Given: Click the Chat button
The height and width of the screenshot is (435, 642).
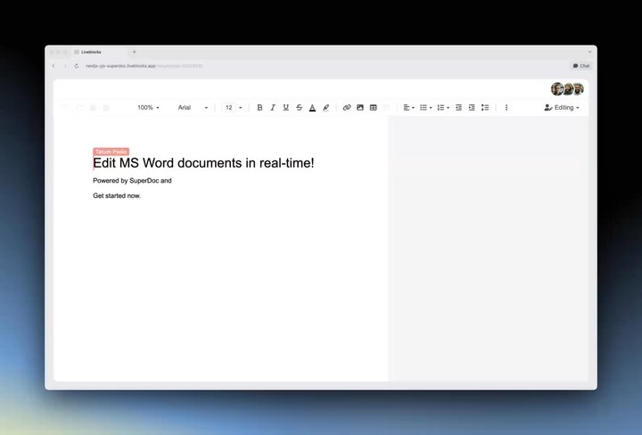Looking at the screenshot, I should coord(581,66).
